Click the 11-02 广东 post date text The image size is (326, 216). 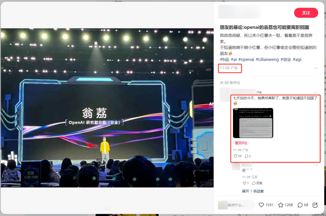coord(229,68)
